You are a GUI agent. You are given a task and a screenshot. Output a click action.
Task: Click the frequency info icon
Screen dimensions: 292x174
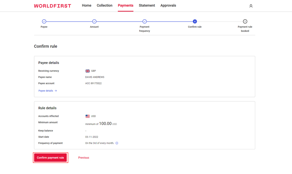[117, 143]
